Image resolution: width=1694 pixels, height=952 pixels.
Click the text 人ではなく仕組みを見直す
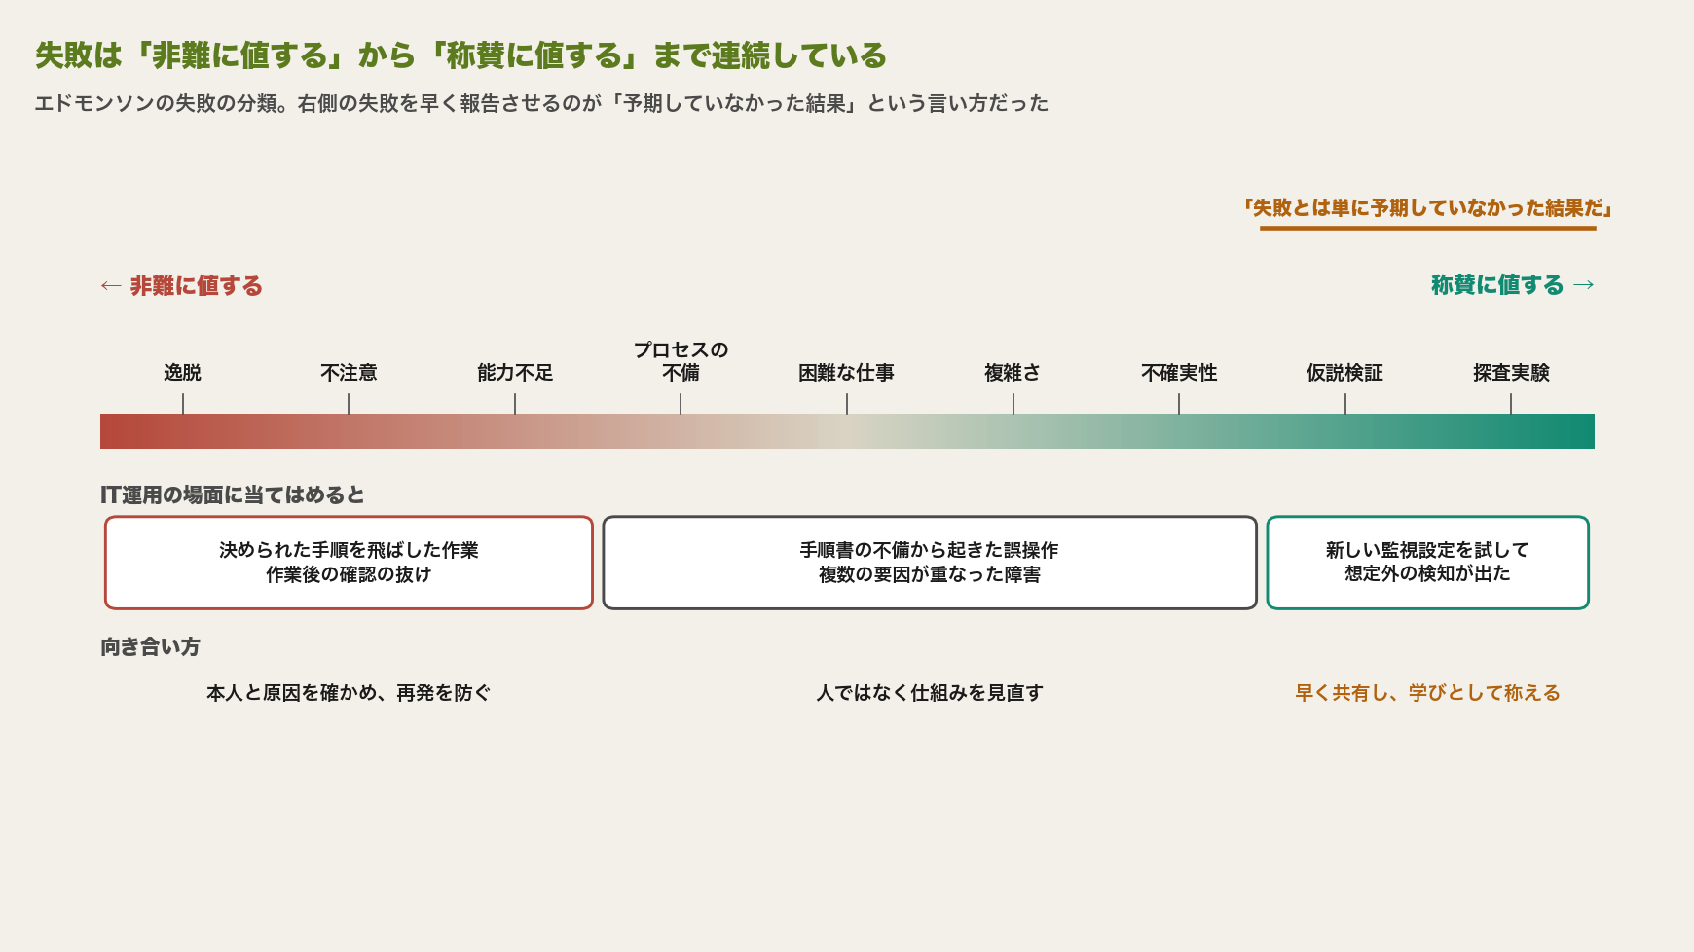(930, 693)
